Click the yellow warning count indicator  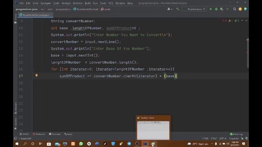point(230,21)
